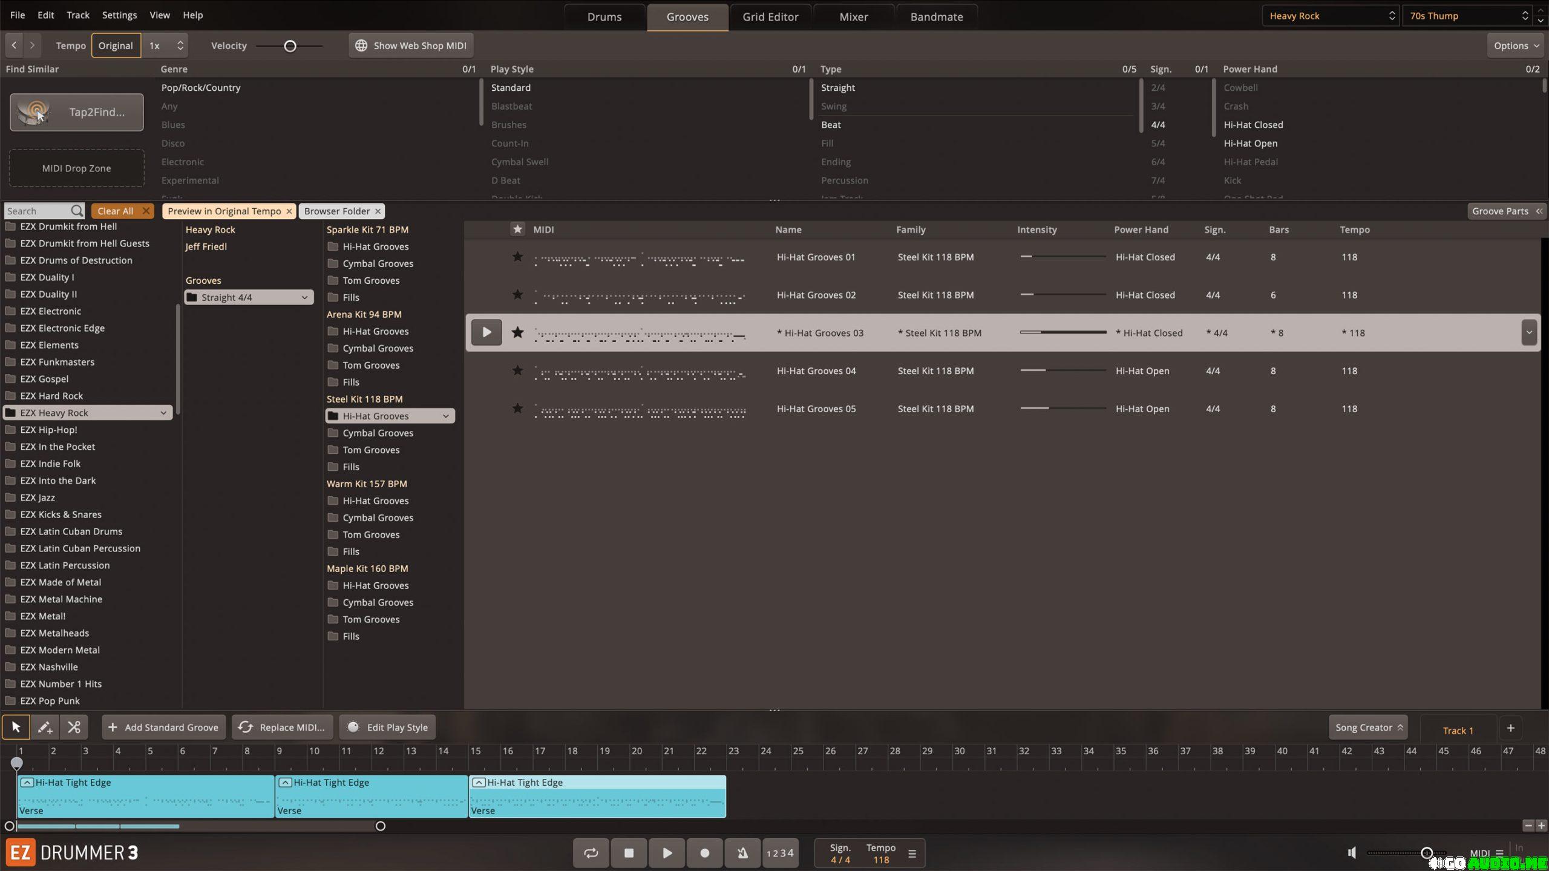
Task: Switch to Grid Editor tab
Action: 770,17
